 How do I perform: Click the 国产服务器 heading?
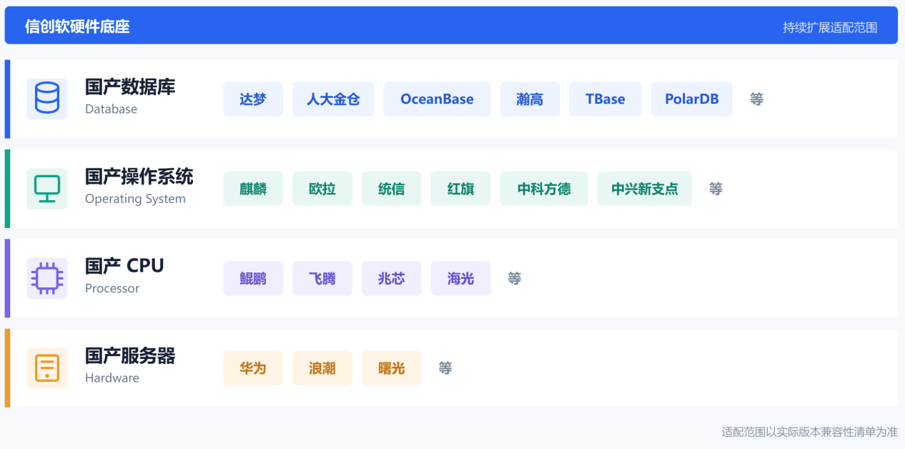pos(130,356)
